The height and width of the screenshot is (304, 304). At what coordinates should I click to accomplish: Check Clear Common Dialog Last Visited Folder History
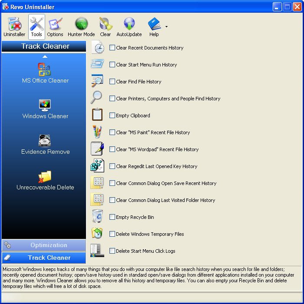point(112,200)
